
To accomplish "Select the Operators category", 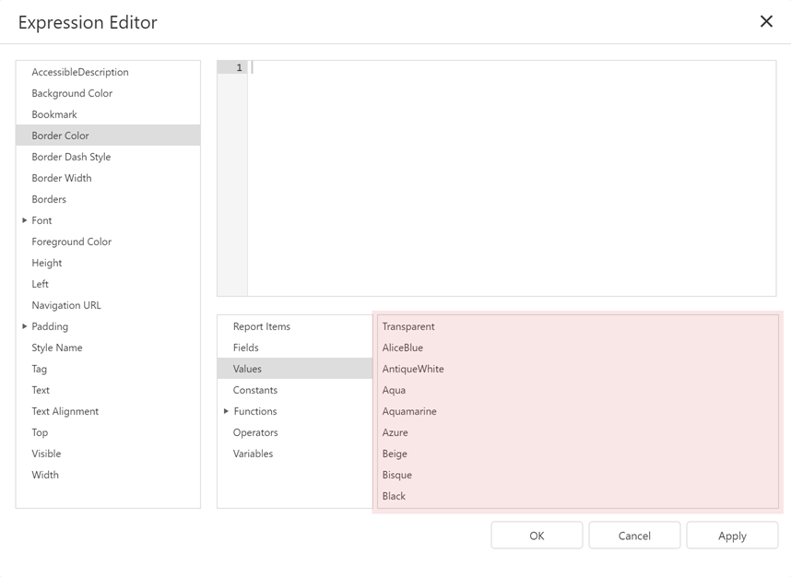I will coord(255,432).
